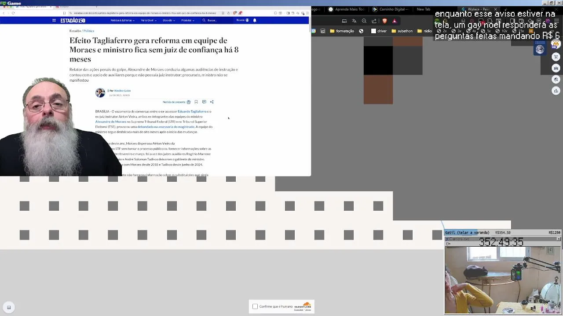Click the cast screen icon in address bar
563x316 pixels.
(x=344, y=21)
